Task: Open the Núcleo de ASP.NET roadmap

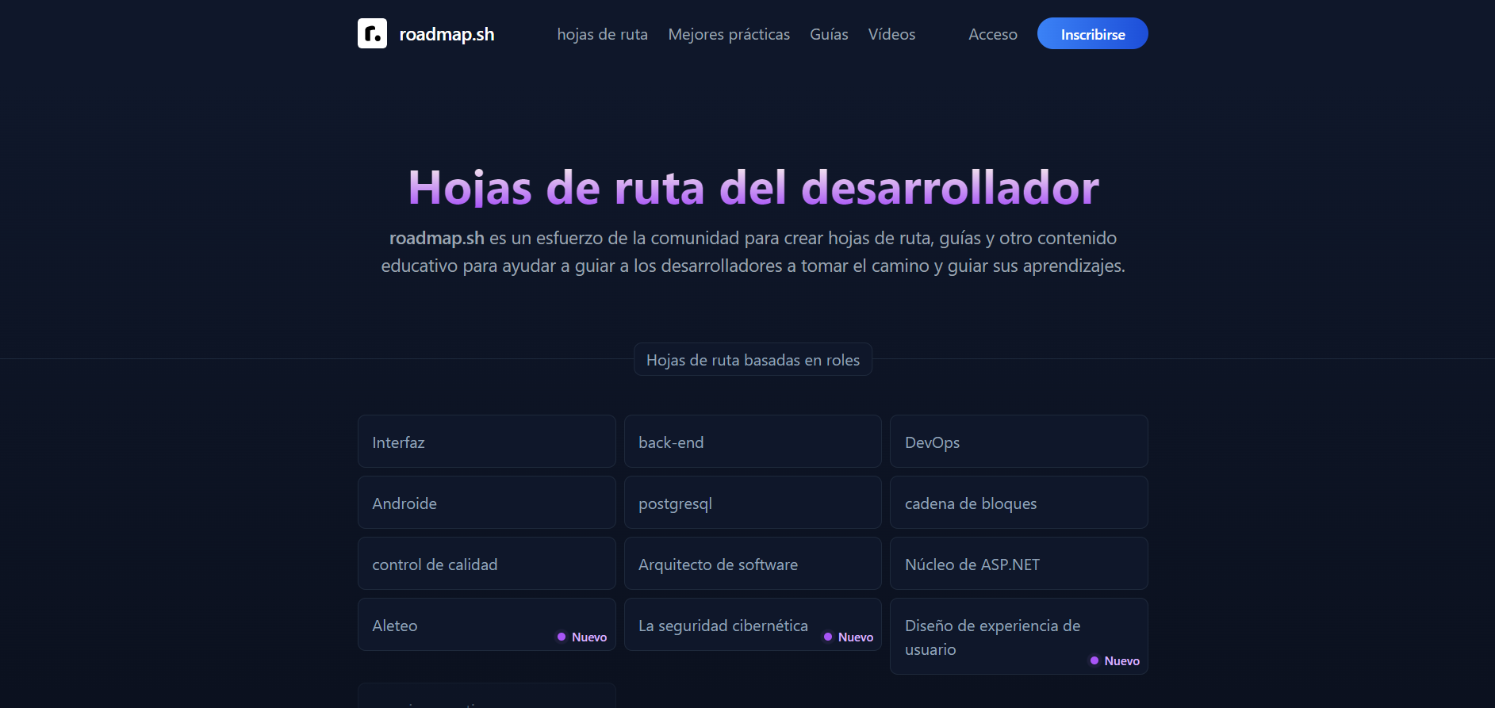Action: pyautogui.click(x=1018, y=564)
